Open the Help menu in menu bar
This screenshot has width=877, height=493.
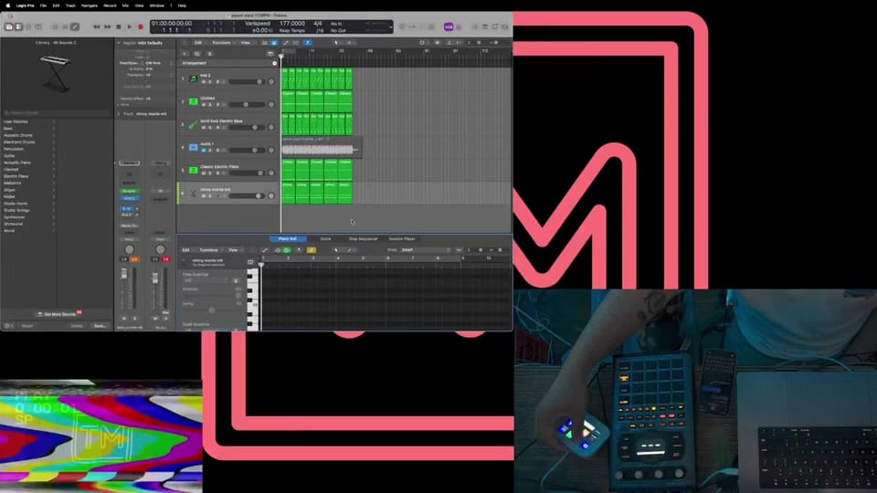coord(182,5)
